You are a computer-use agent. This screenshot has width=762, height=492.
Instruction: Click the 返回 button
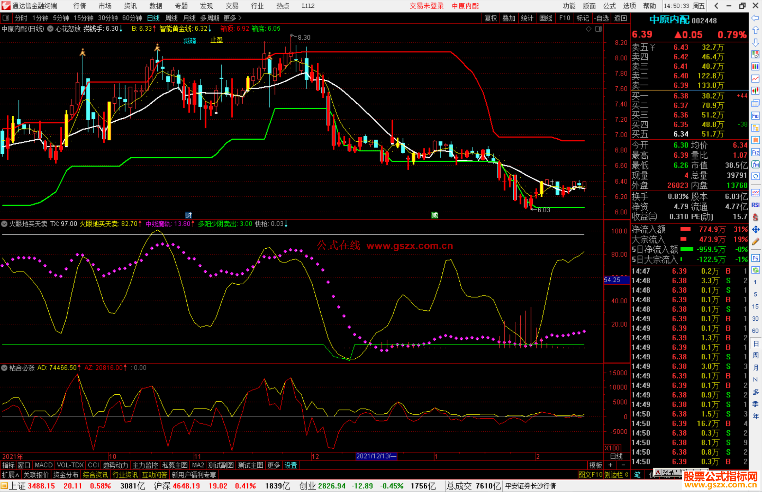click(621, 18)
